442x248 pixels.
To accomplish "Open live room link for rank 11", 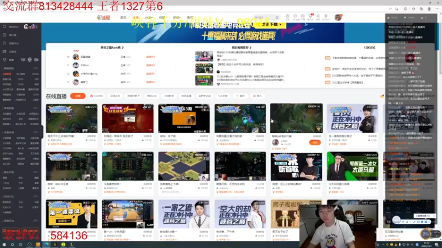I will pos(150,65).
